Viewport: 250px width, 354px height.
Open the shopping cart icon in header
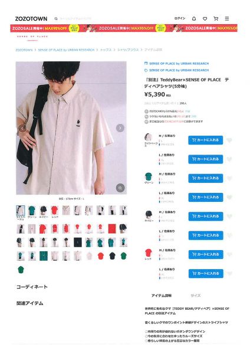point(216,19)
